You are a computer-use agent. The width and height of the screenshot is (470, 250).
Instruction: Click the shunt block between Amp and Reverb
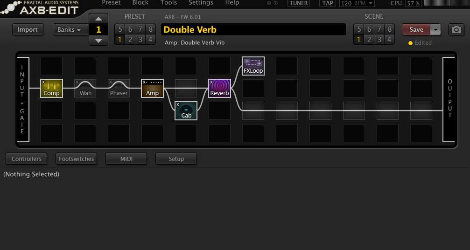pyautogui.click(x=186, y=88)
